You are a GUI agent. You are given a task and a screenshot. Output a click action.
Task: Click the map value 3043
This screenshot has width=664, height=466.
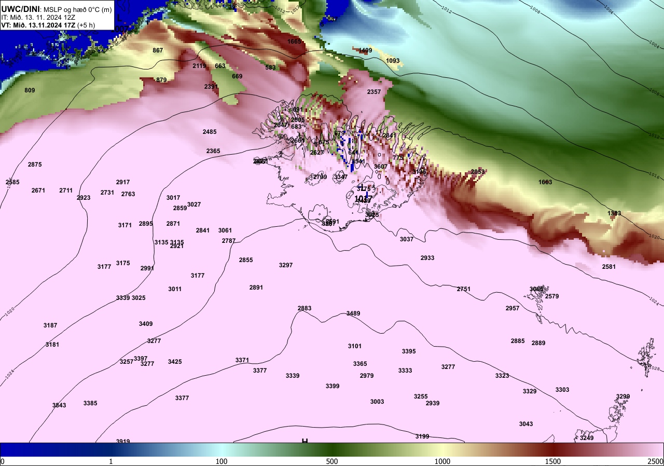pos(526,424)
